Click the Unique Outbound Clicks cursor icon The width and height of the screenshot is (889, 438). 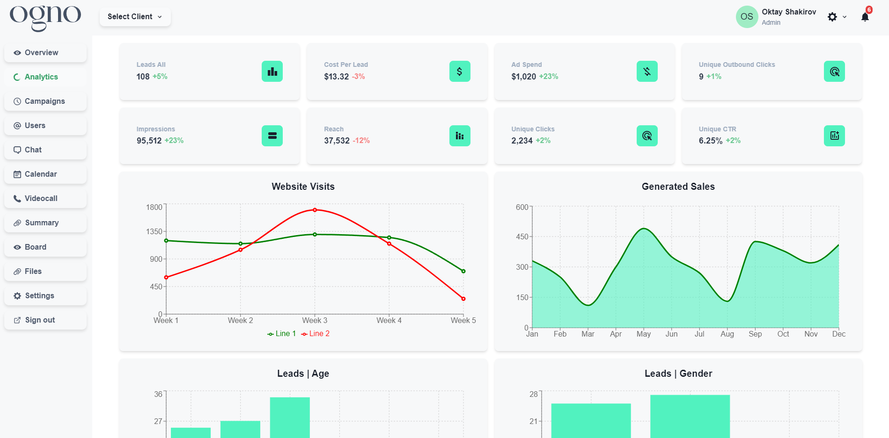[834, 72]
